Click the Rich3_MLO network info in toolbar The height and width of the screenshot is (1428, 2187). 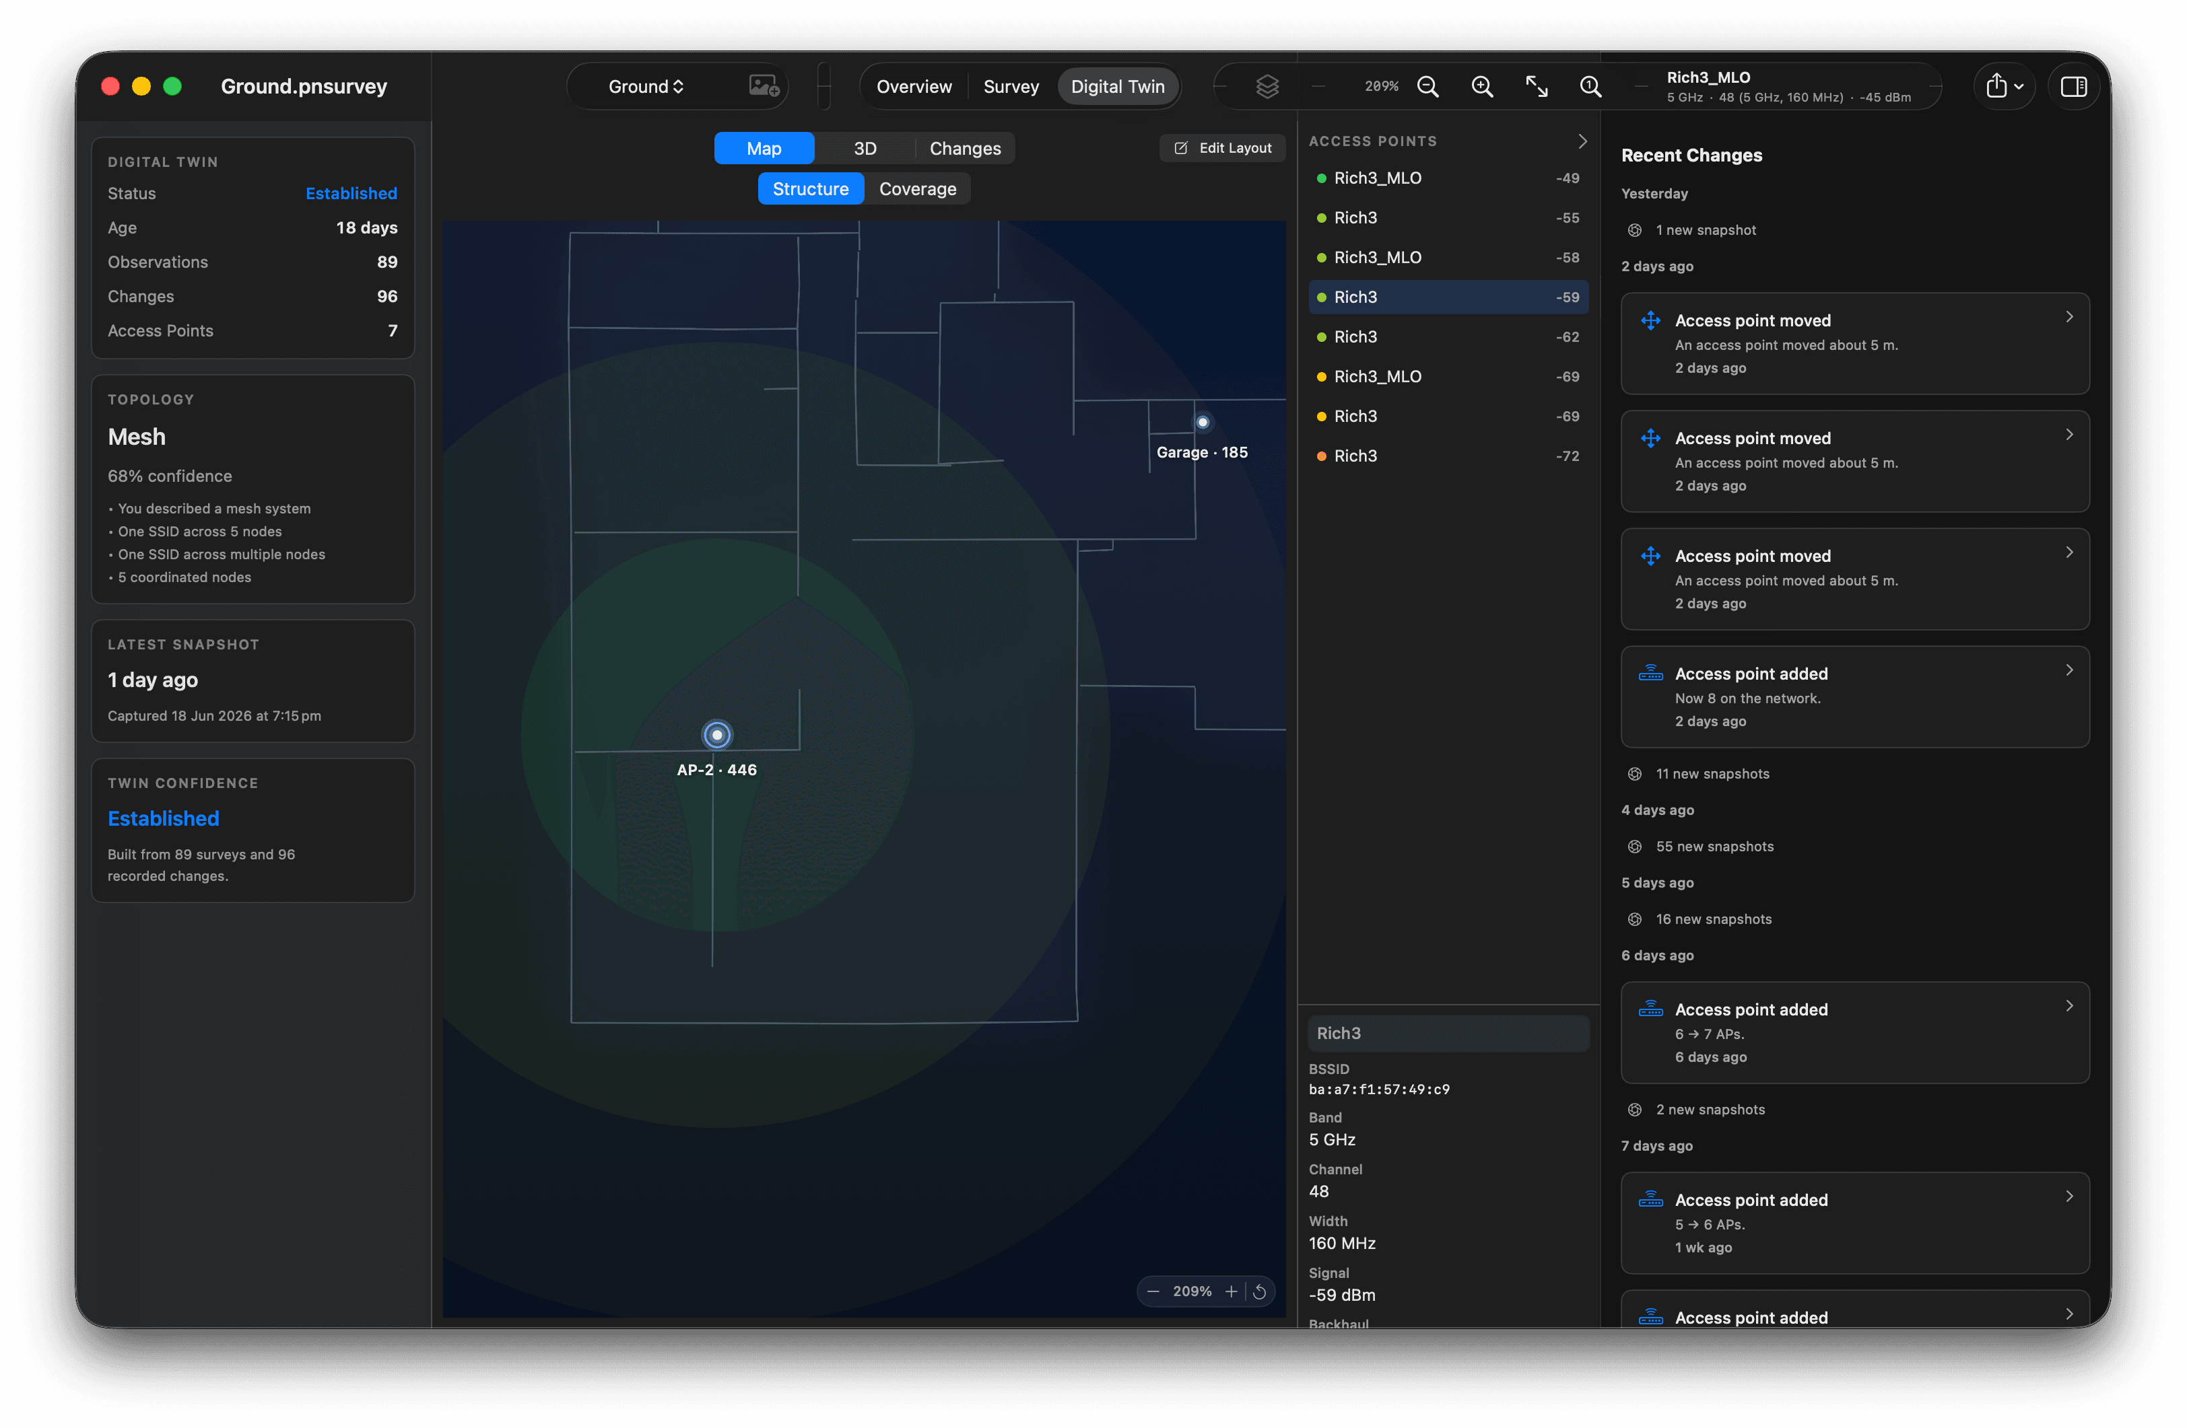(x=1788, y=86)
